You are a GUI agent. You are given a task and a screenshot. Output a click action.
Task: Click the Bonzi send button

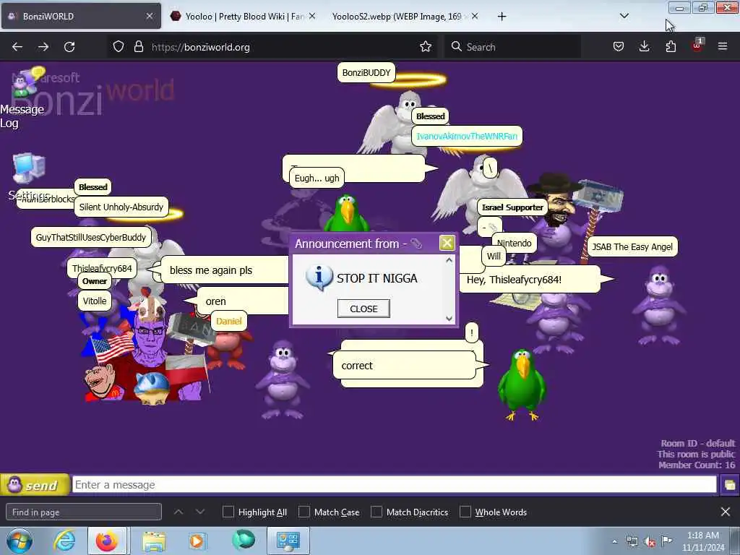point(35,485)
